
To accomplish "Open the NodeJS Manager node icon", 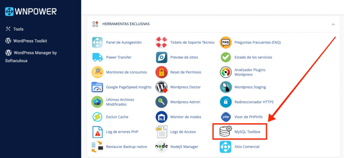I will (162, 147).
